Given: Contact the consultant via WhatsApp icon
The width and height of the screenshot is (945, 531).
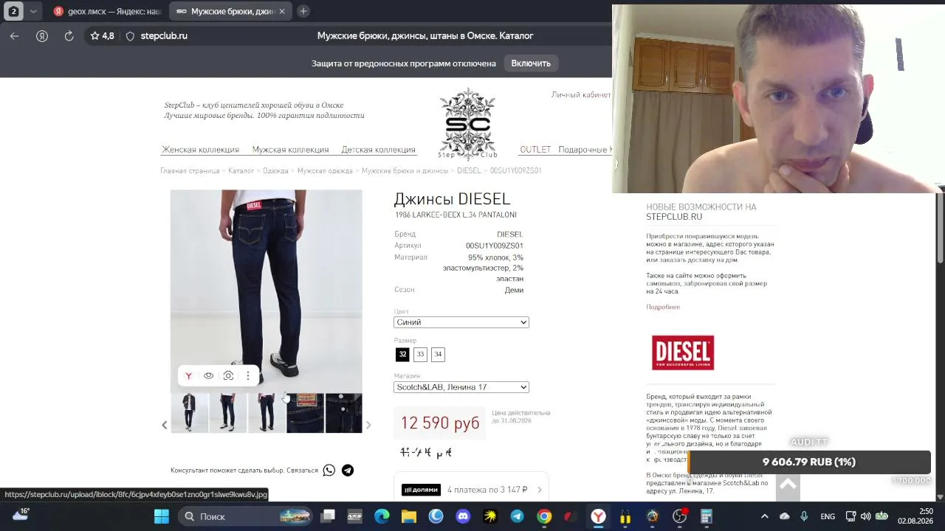Looking at the screenshot, I should tap(329, 471).
